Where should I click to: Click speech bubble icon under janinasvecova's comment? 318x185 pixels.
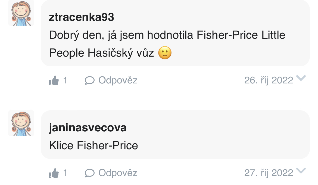click(90, 173)
